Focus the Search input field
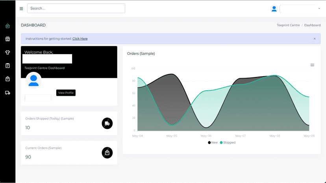This screenshot has width=326, height=183. tap(76, 8)
